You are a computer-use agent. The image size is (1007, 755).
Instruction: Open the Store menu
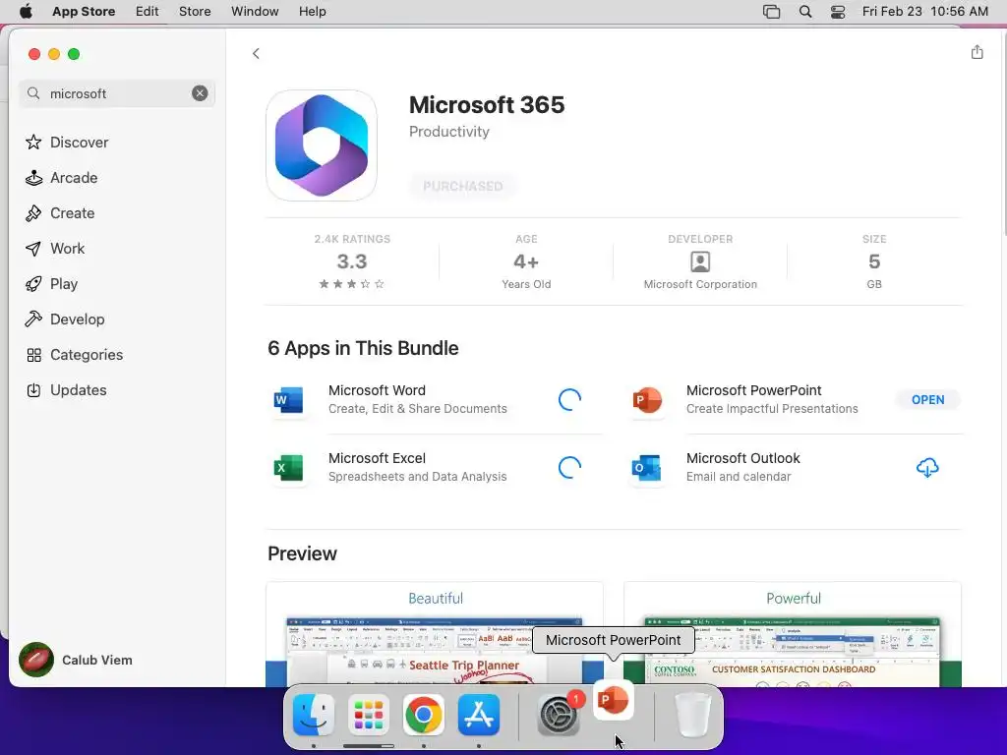pos(195,12)
